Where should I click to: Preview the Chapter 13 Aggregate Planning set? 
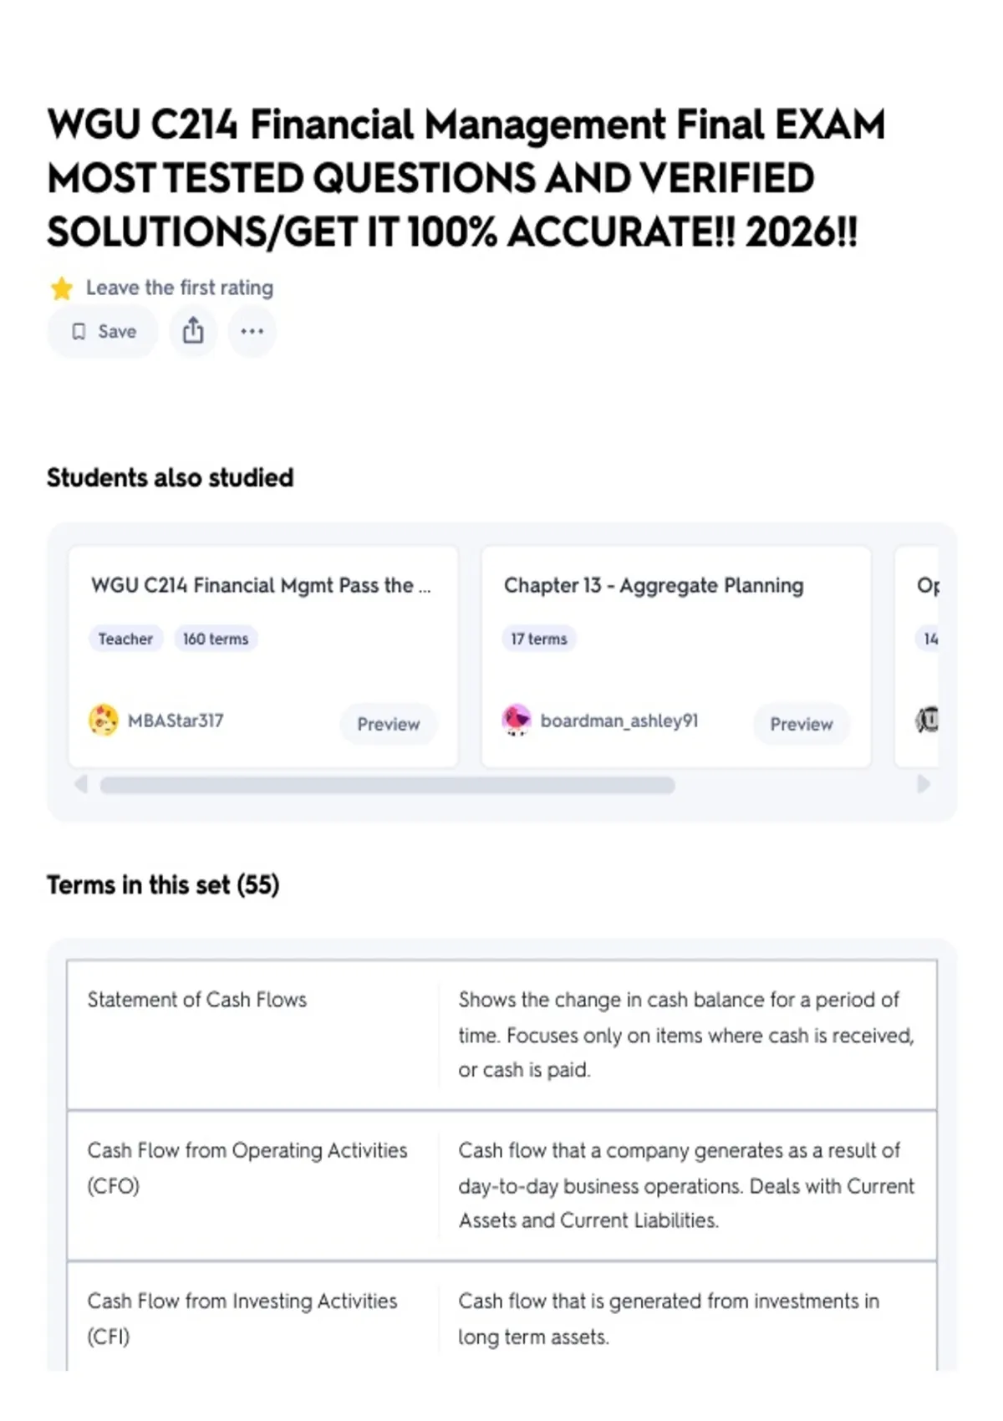click(801, 724)
